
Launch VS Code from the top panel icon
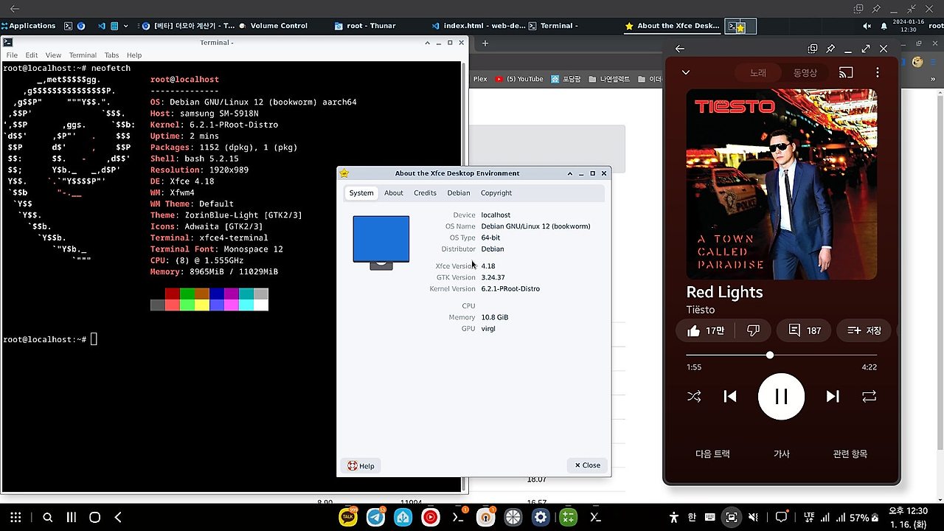(x=100, y=26)
